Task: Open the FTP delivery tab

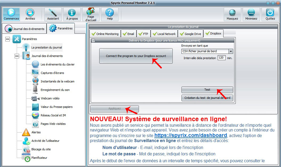Action: 143,34
